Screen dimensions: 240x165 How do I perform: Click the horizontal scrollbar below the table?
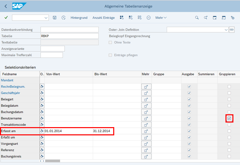pyautogui.click(x=53, y=161)
